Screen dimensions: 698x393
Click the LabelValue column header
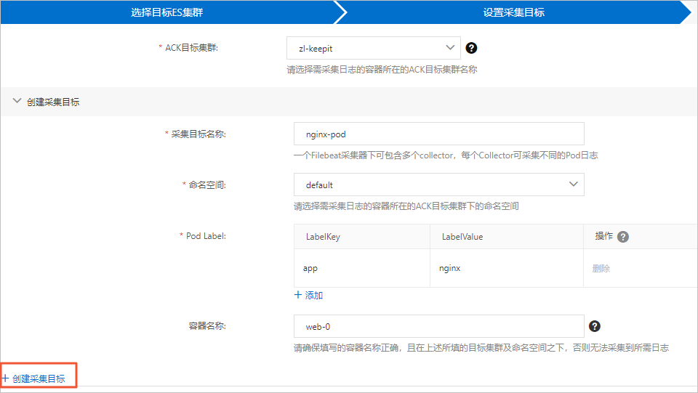click(507, 237)
